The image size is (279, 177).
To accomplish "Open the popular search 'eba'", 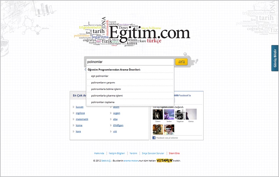I will click(115, 119).
